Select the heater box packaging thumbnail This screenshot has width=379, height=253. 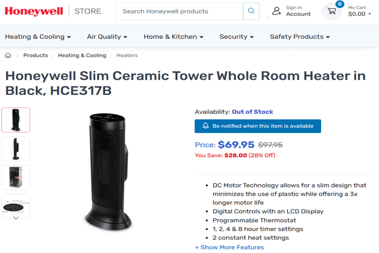click(16, 177)
